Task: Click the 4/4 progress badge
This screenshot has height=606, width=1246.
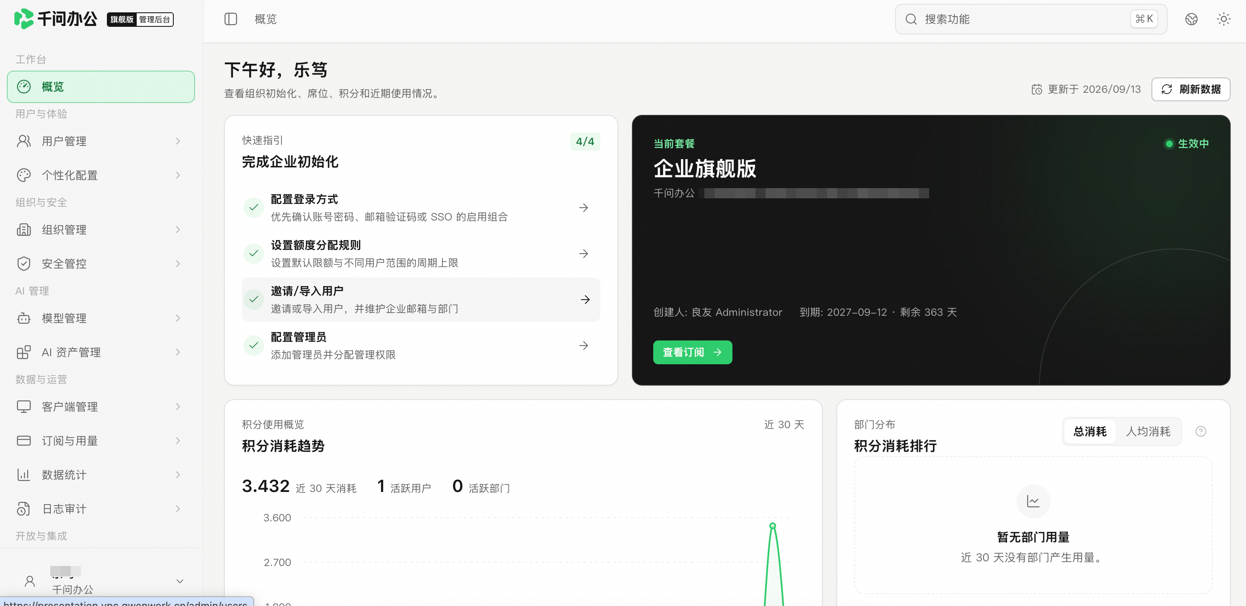Action: 585,141
